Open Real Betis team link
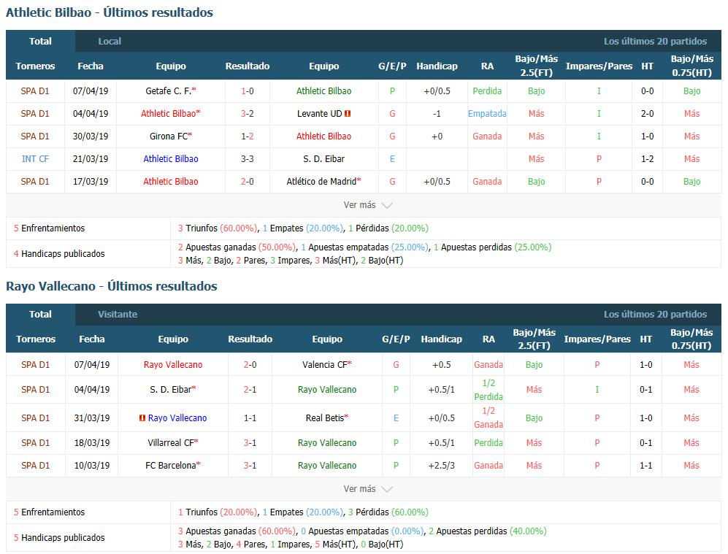The width and height of the screenshot is (728, 554). coord(324,418)
